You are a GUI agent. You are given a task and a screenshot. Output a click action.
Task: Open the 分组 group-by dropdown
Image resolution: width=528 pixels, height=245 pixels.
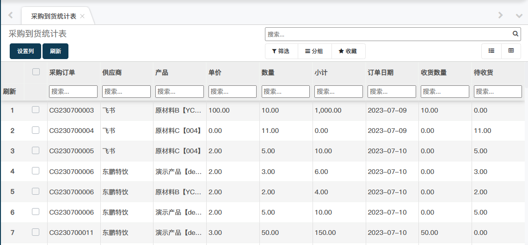314,51
